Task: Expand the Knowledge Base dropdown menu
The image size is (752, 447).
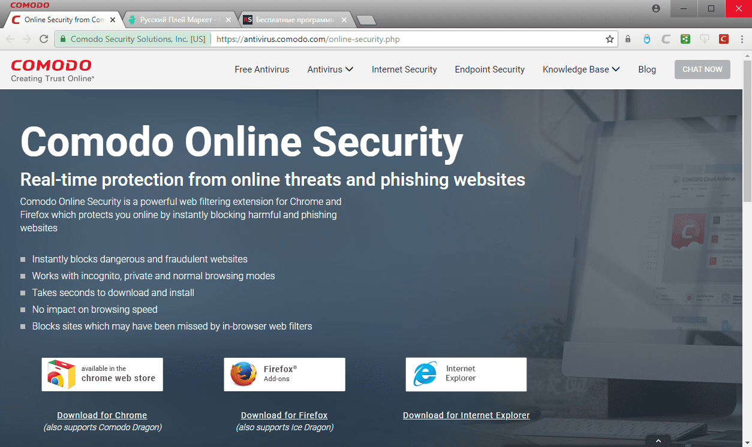Action: 581,70
